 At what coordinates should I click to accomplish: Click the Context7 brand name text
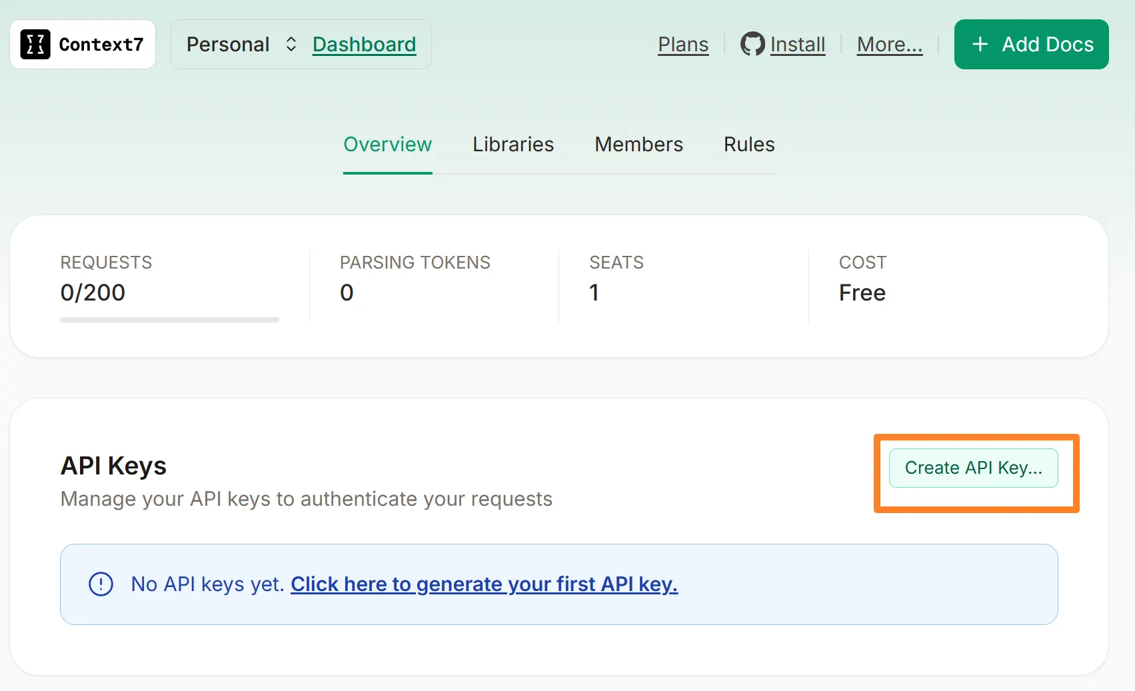coord(101,45)
